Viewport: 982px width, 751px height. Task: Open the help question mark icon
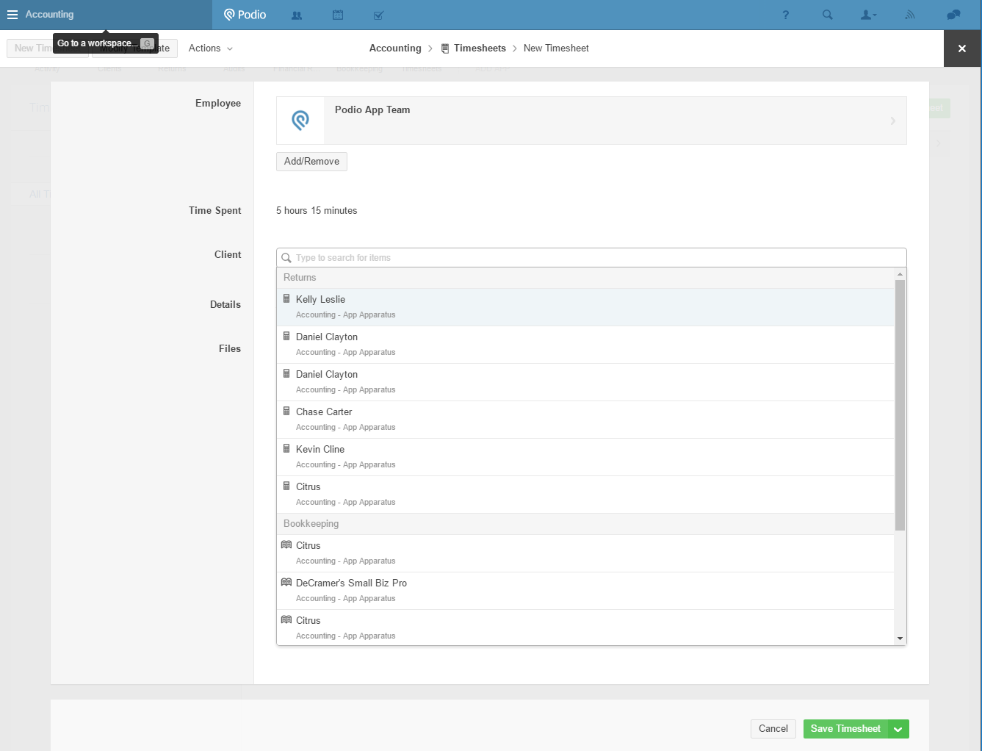(785, 15)
